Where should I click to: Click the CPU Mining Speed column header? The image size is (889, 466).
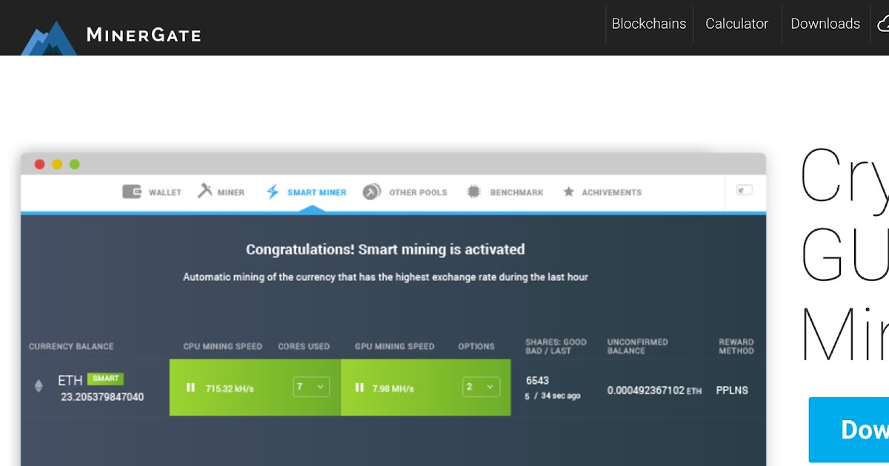point(223,346)
